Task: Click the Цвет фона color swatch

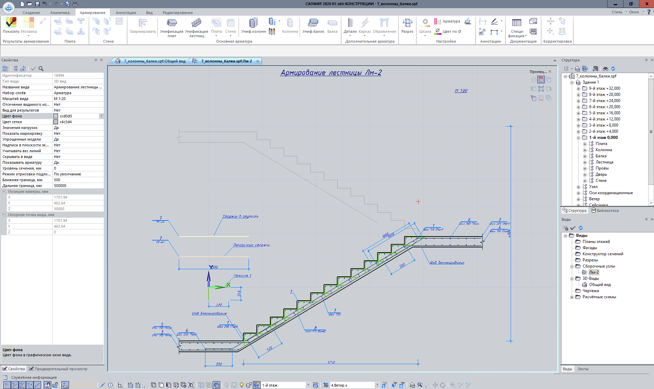Action: [x=56, y=116]
